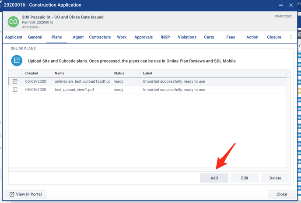This screenshot has width=301, height=203.
Task: Close dialog using the title bar X
Action: tap(291, 5)
